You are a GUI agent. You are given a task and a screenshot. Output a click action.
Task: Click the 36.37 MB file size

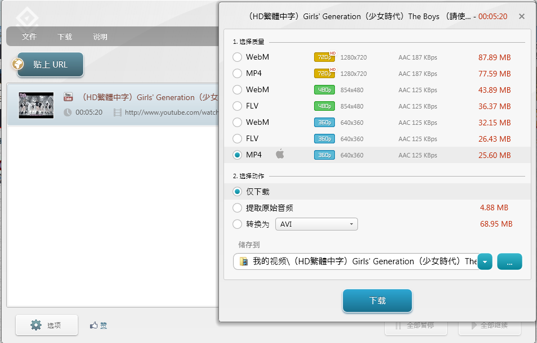point(495,106)
